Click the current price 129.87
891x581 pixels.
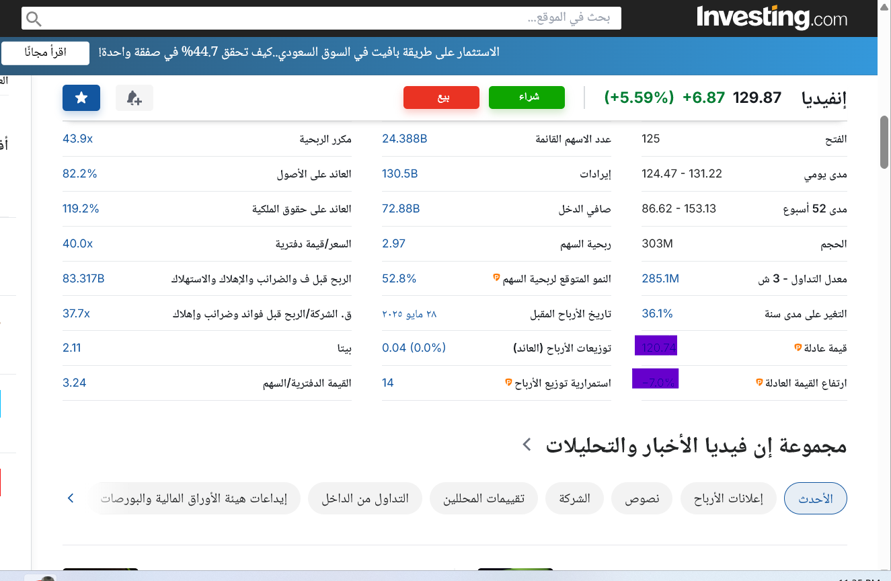tap(757, 98)
